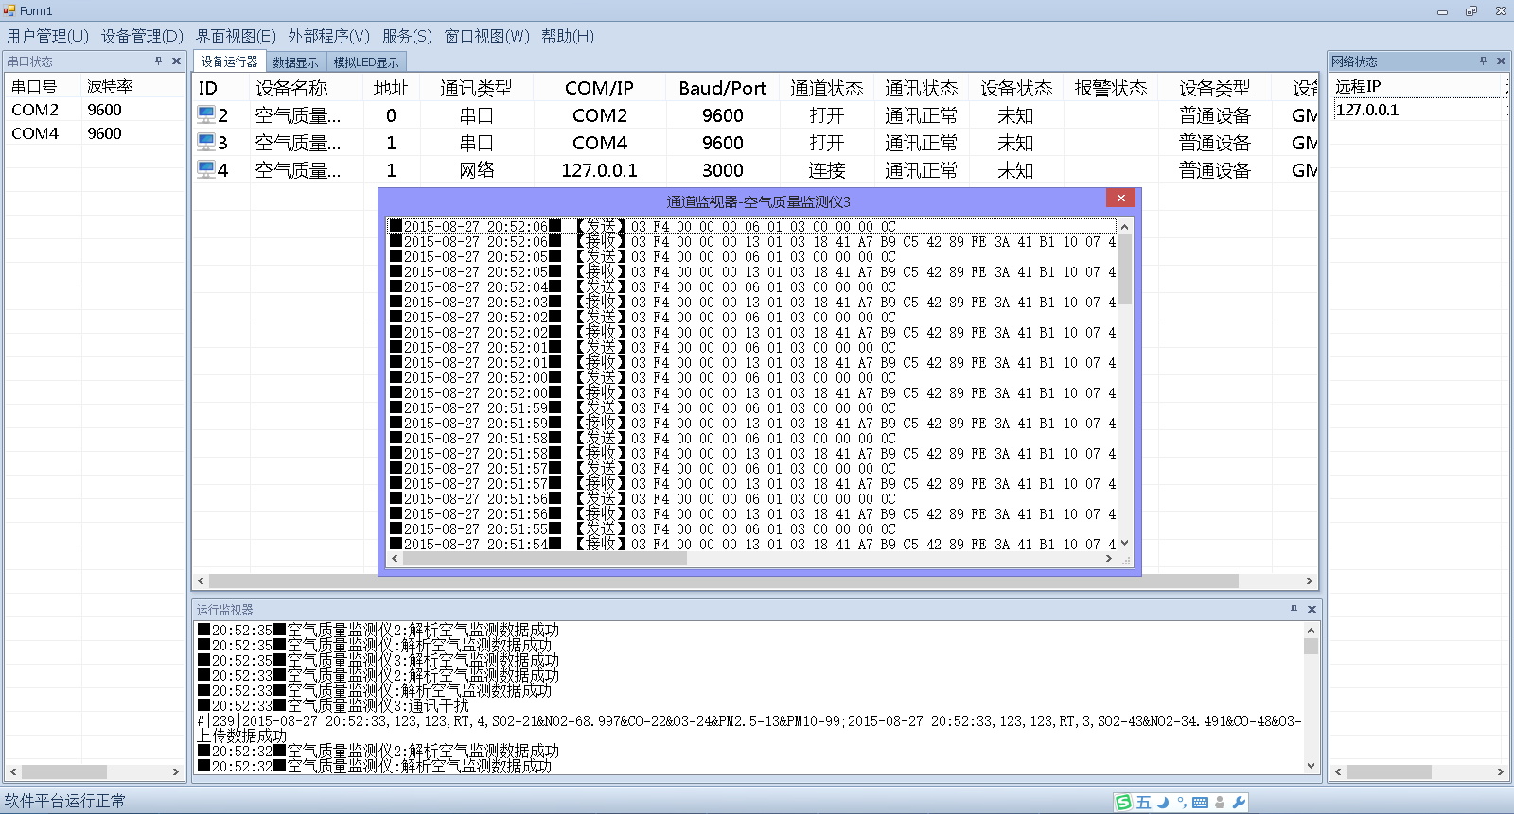Open the 外部程序(V) menu
The image size is (1514, 814).
tap(328, 36)
